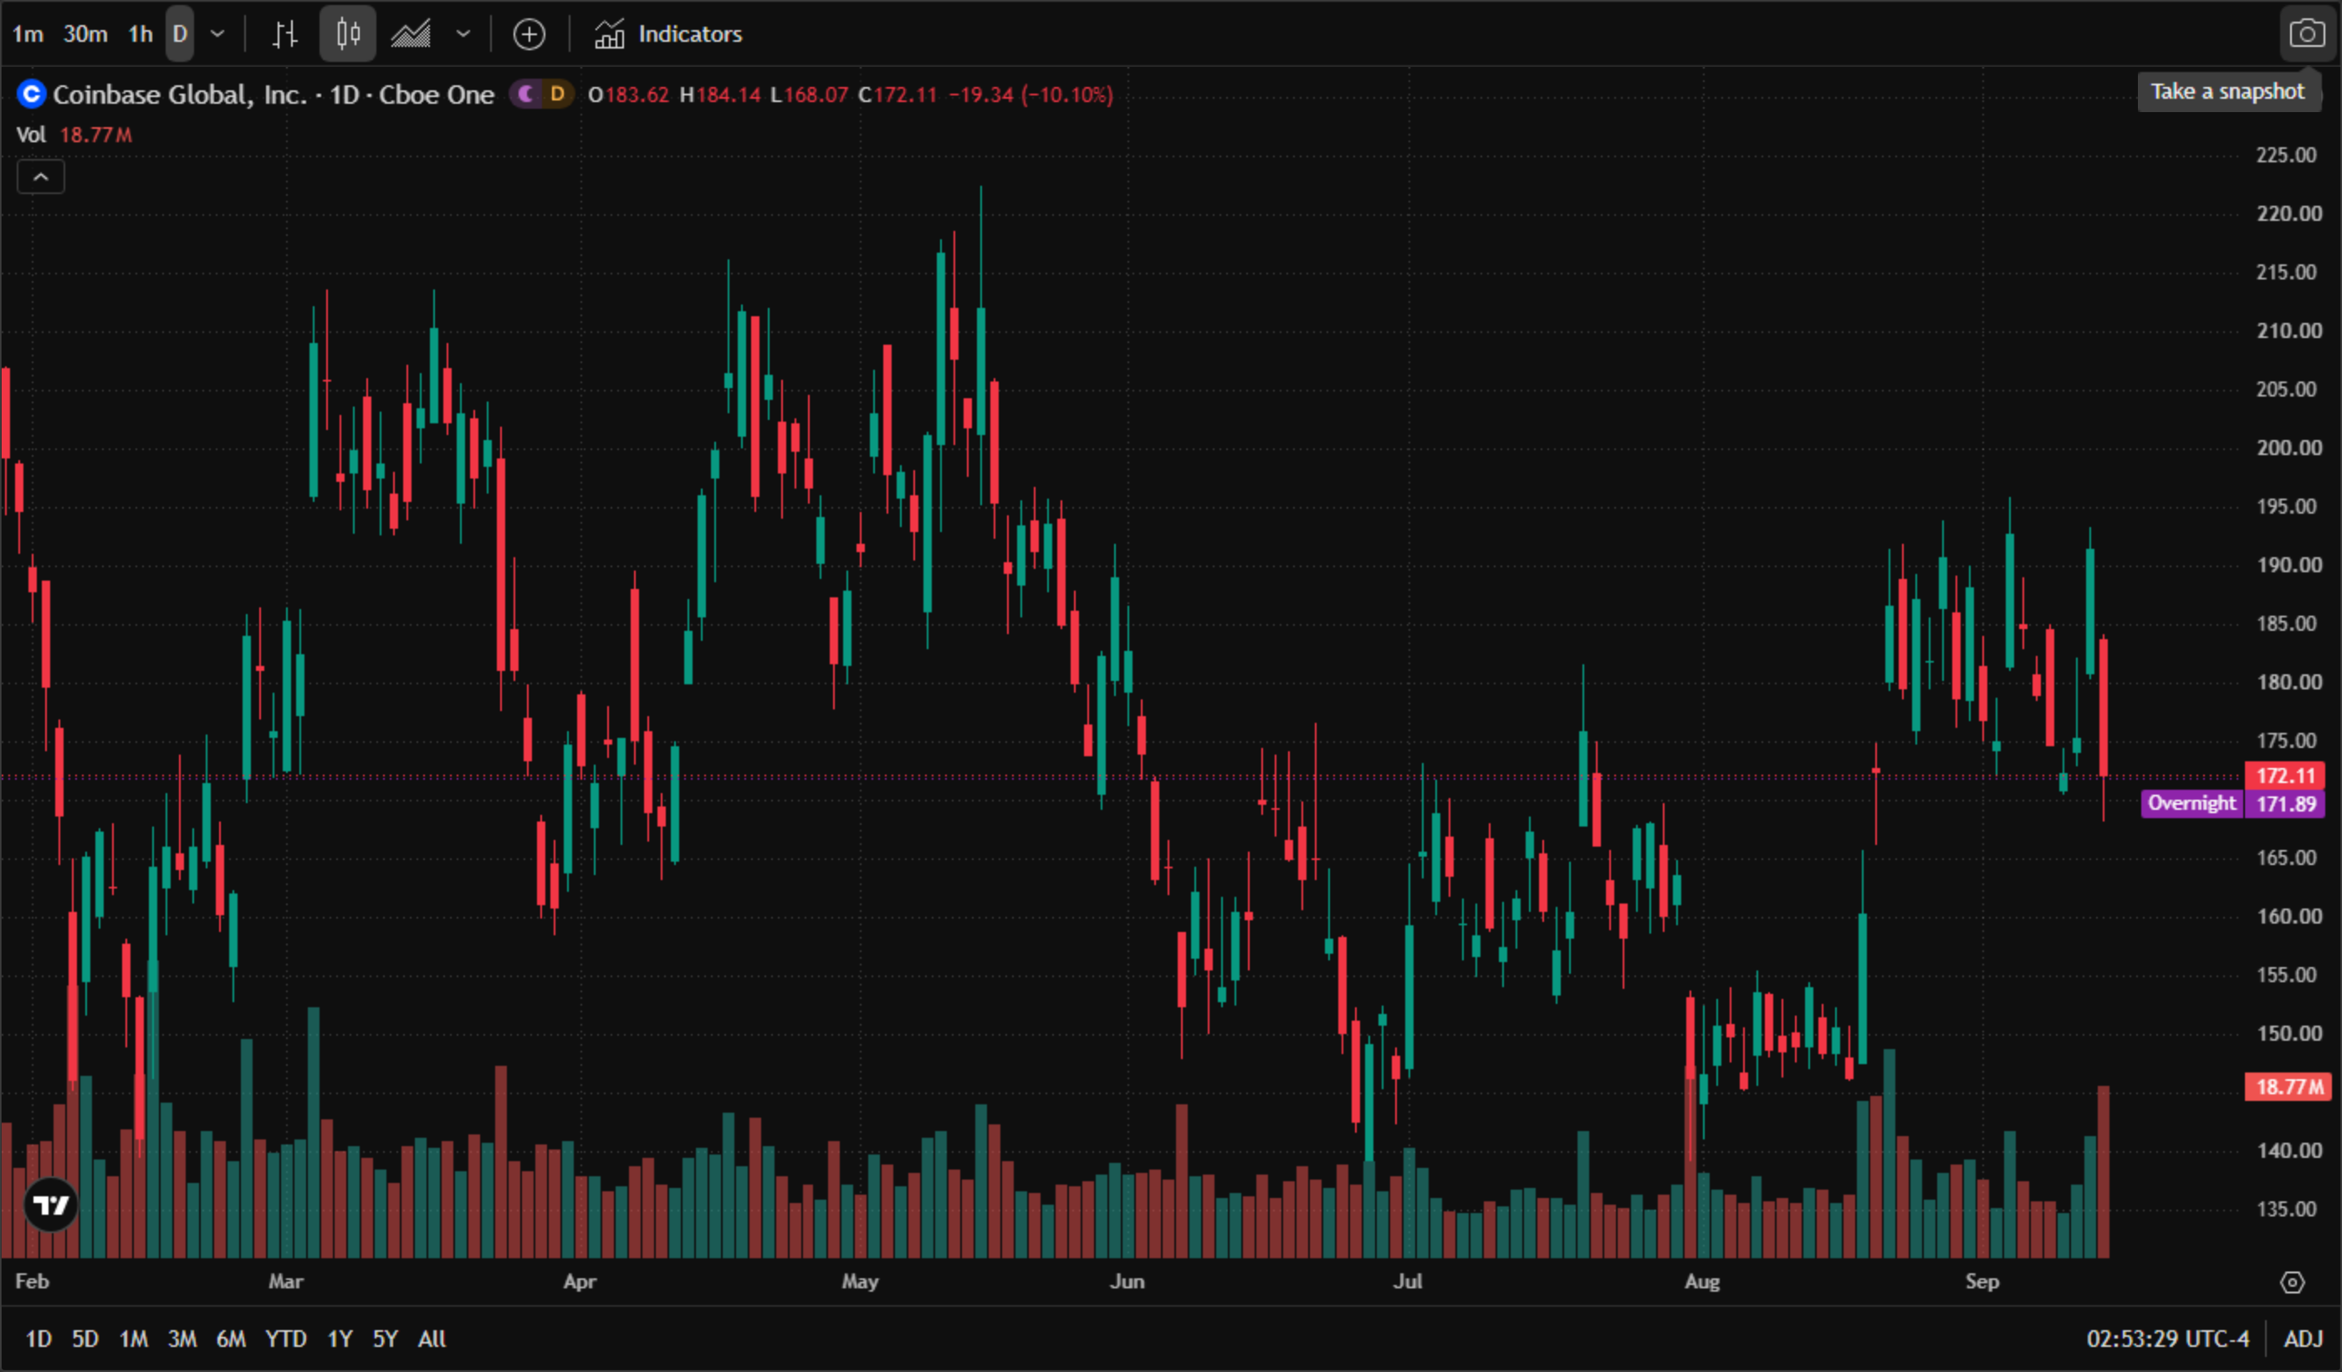
Task: Click the TradingView logo
Action: point(50,1205)
